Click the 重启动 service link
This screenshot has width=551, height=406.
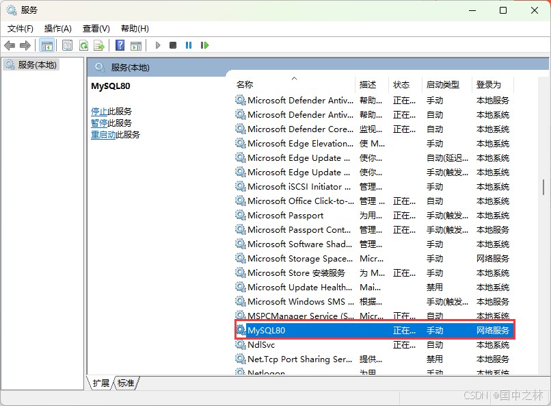click(103, 135)
